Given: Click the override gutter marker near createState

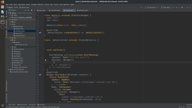Looking at the screenshot, I should coord(40,33).
